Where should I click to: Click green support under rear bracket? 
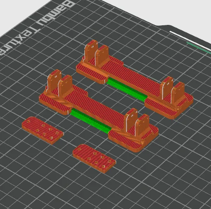127,90
